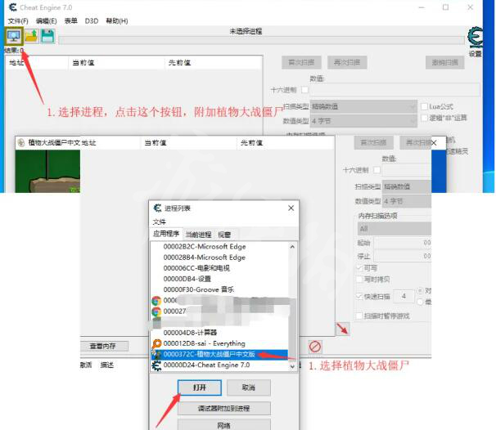
Task: Select the 00000DB4-设置 process row
Action: click(x=219, y=279)
